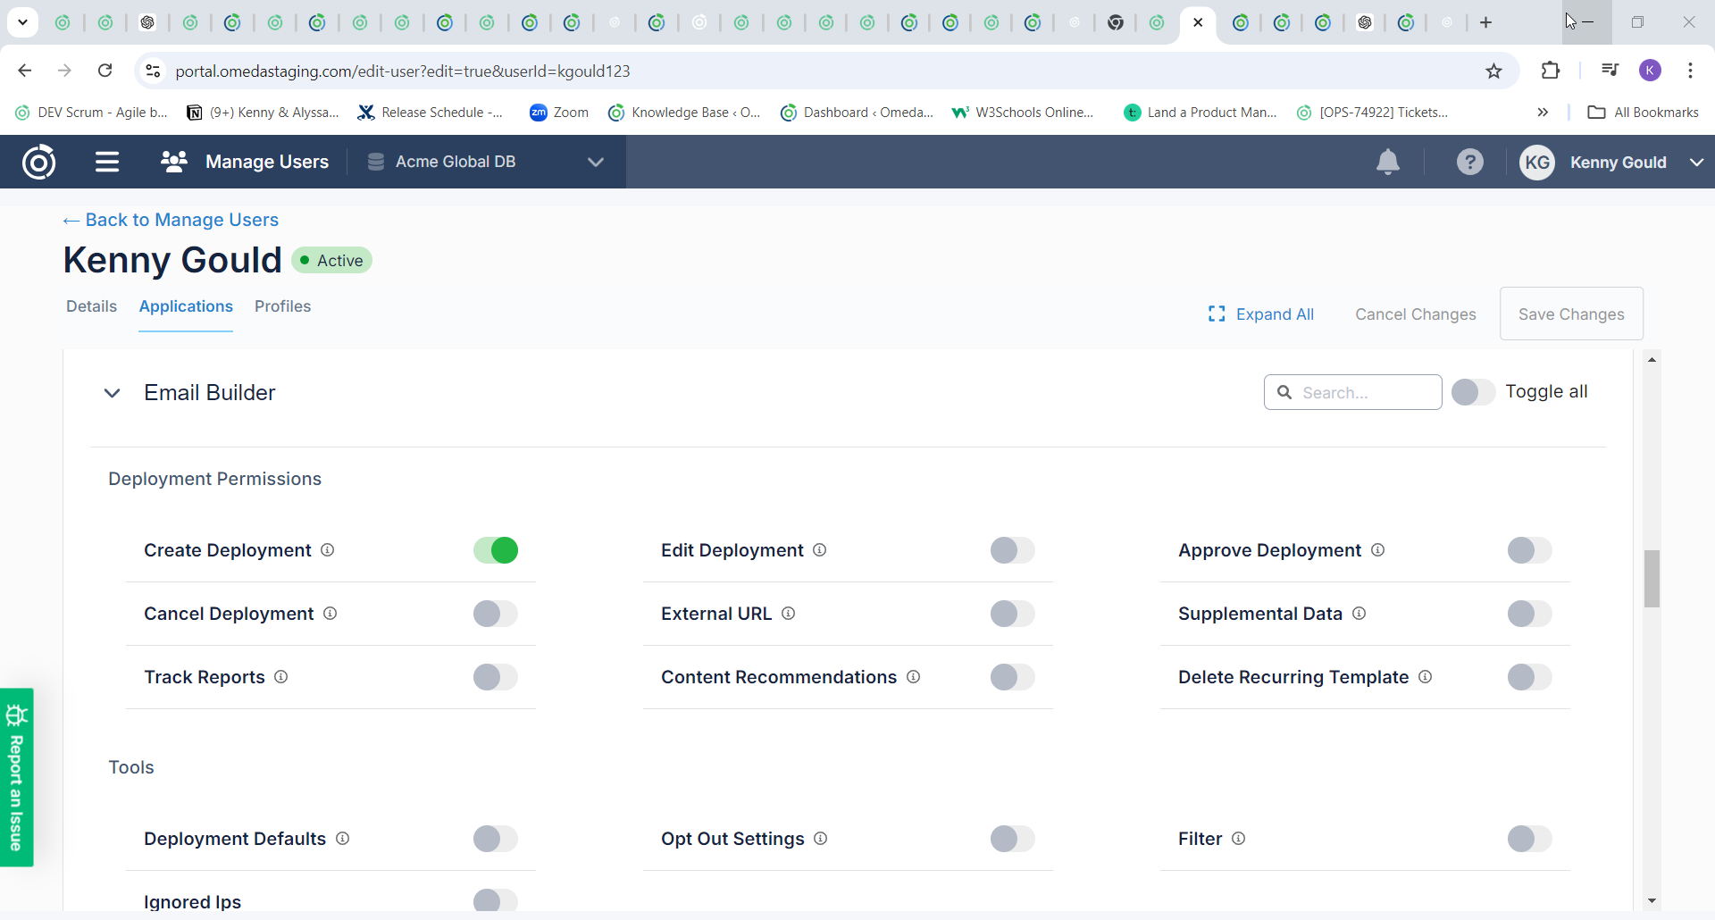Click info icon beside Supplemental Data
Viewport: 1715px width, 920px height.
(x=1359, y=614)
